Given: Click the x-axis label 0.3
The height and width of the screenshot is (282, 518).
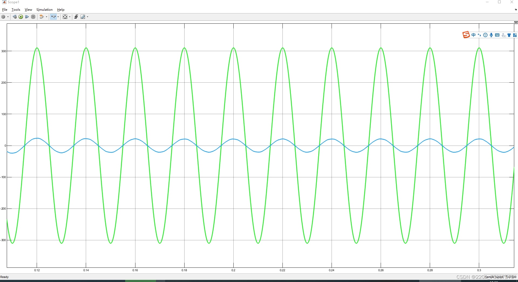Looking at the screenshot, I should [x=479, y=270].
